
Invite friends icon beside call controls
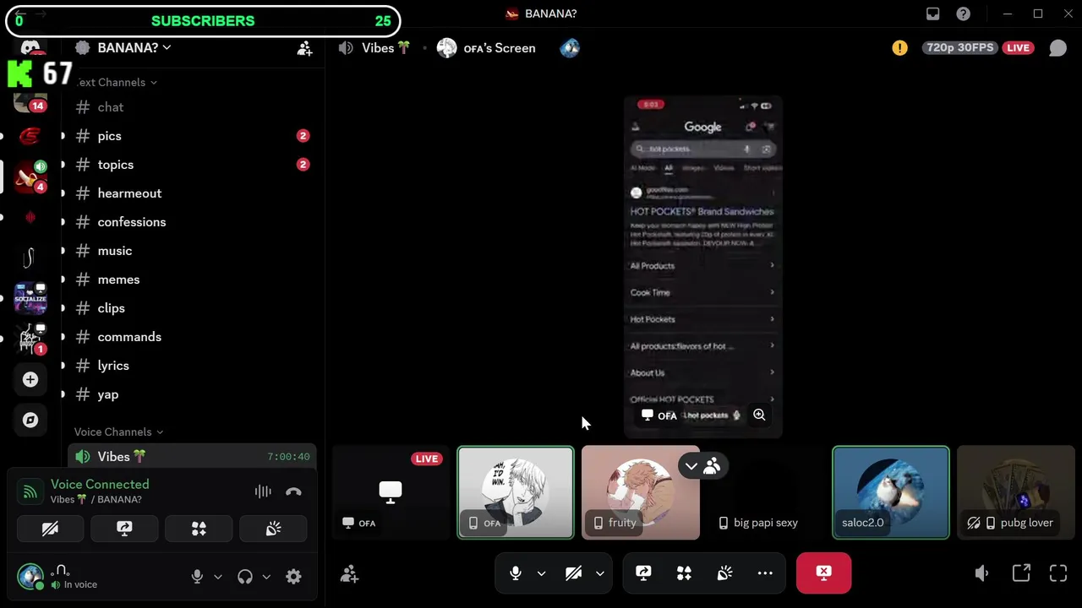[349, 574]
